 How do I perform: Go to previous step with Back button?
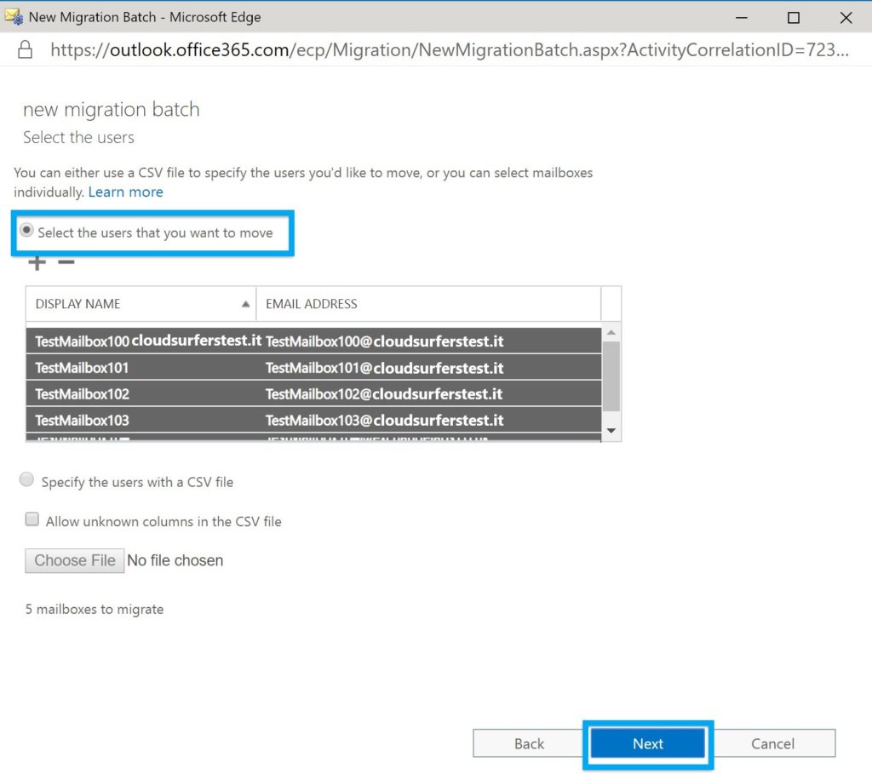(x=529, y=743)
